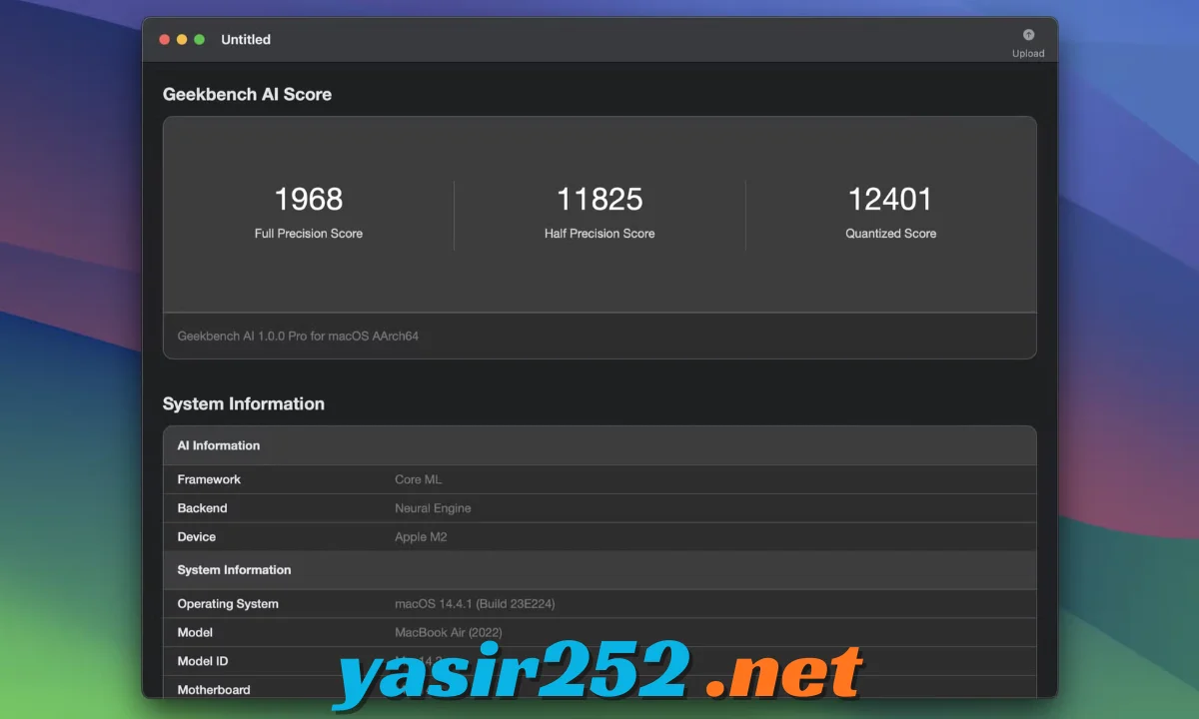
Task: Select the Quantized score 12401
Action: pyautogui.click(x=890, y=199)
